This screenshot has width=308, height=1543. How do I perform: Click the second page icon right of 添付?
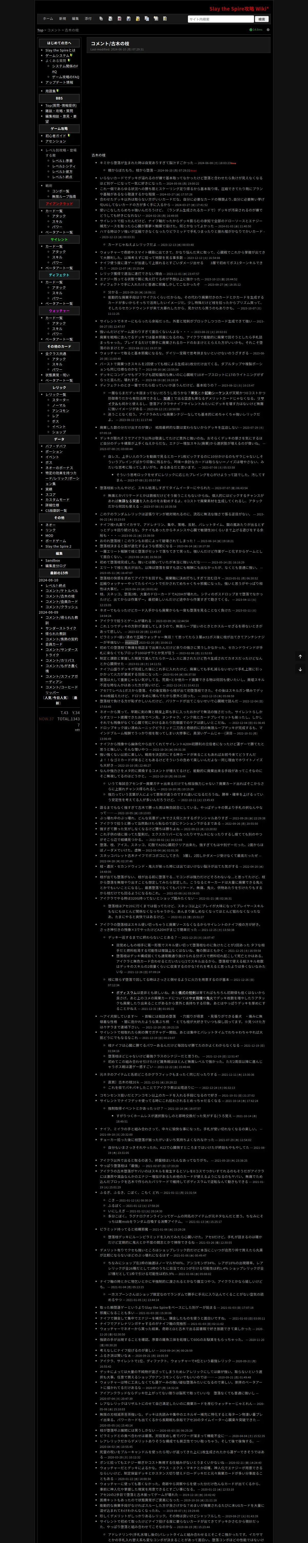110,19
